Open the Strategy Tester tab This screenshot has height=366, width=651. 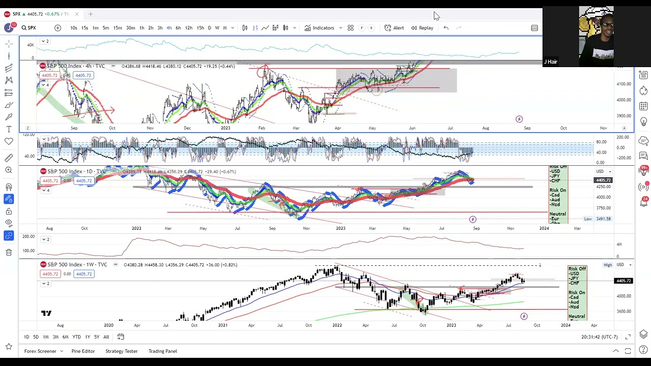pos(122,351)
